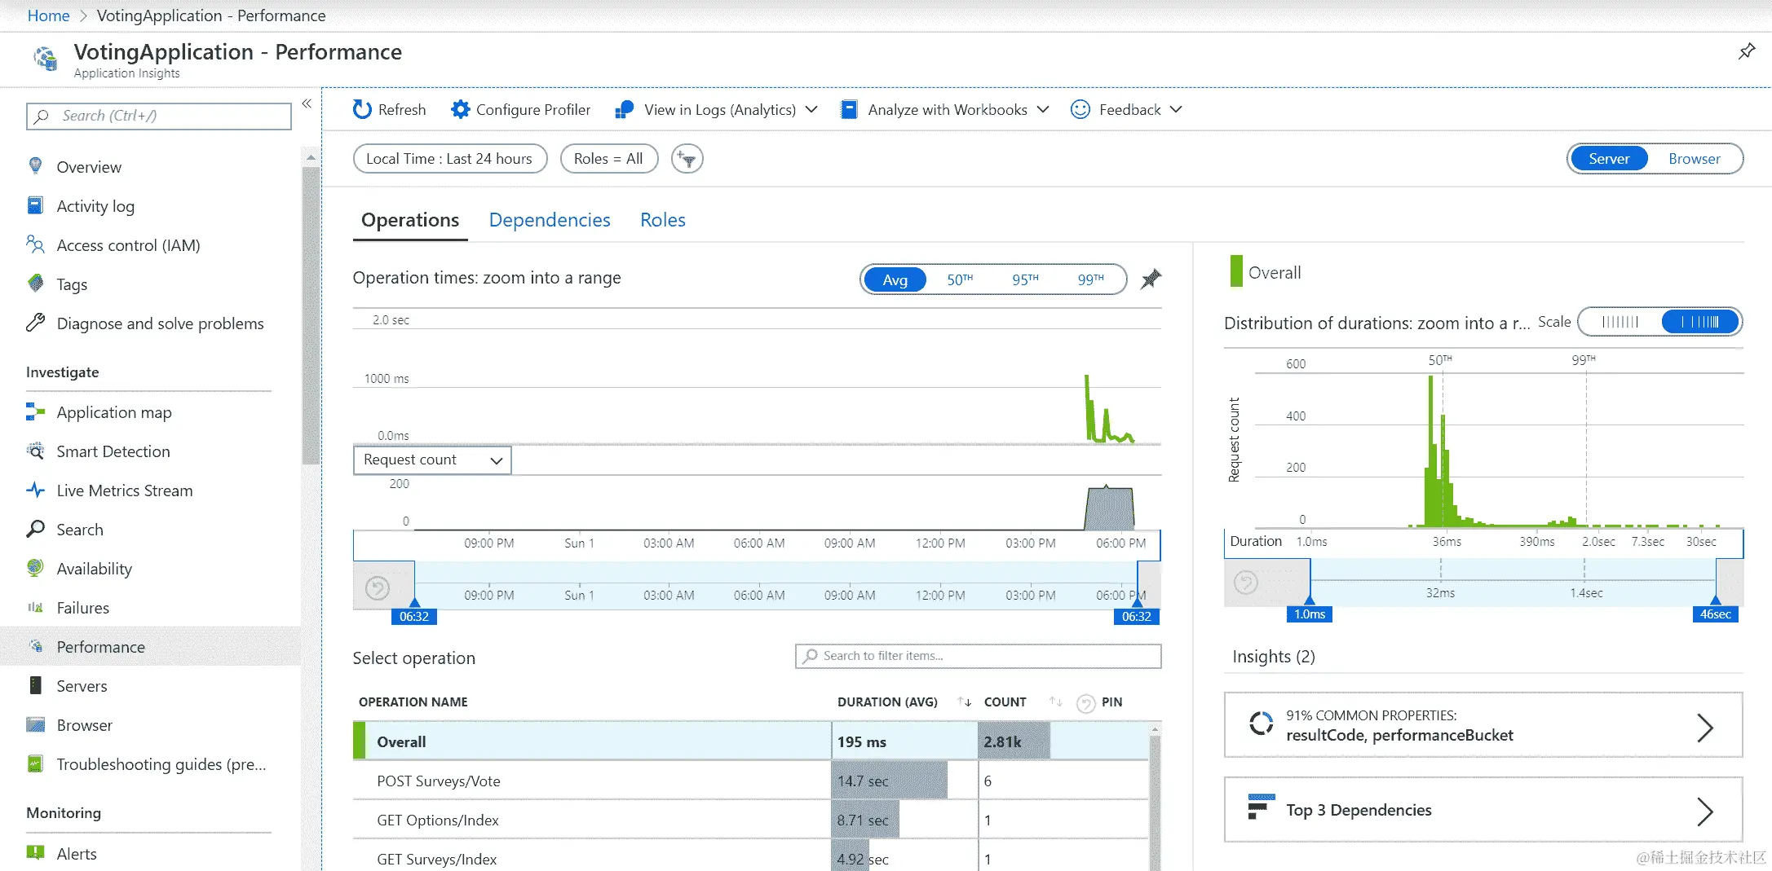Focus the sidebar Search (Ctrl+/) field
This screenshot has width=1772, height=871.
(159, 116)
